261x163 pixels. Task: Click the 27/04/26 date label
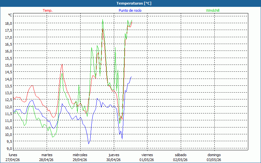tap(13, 160)
